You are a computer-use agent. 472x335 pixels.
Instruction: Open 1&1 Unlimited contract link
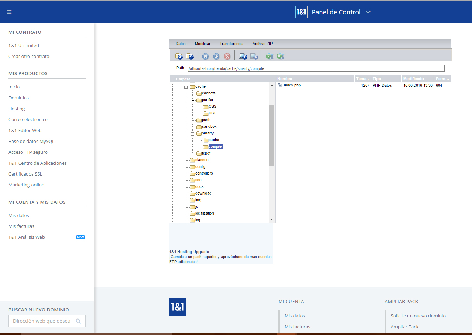[24, 45]
